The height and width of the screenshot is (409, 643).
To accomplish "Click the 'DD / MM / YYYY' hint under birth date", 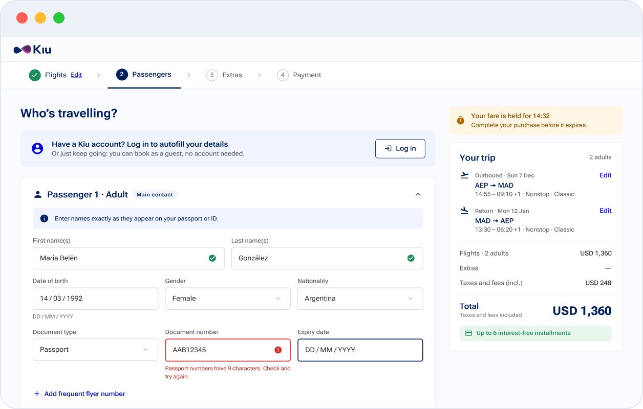I will point(53,316).
